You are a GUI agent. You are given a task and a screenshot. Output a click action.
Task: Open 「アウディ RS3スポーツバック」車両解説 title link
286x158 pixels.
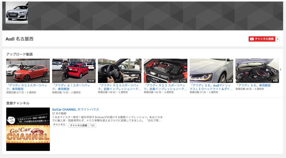[27, 87]
